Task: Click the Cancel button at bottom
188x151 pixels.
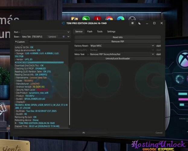Action: [x=159, y=133]
